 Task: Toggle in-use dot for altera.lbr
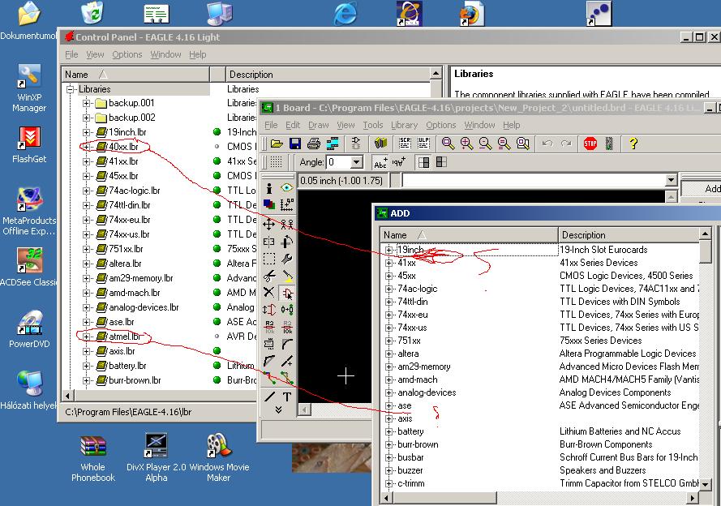click(x=217, y=264)
